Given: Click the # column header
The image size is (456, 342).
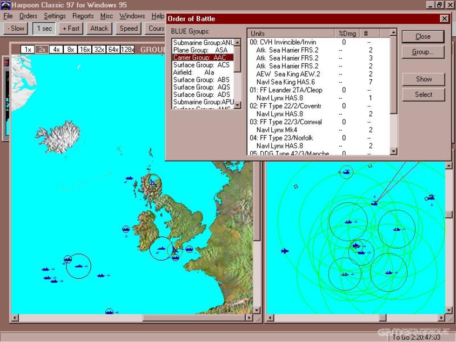Looking at the screenshot, I should tap(369, 34).
